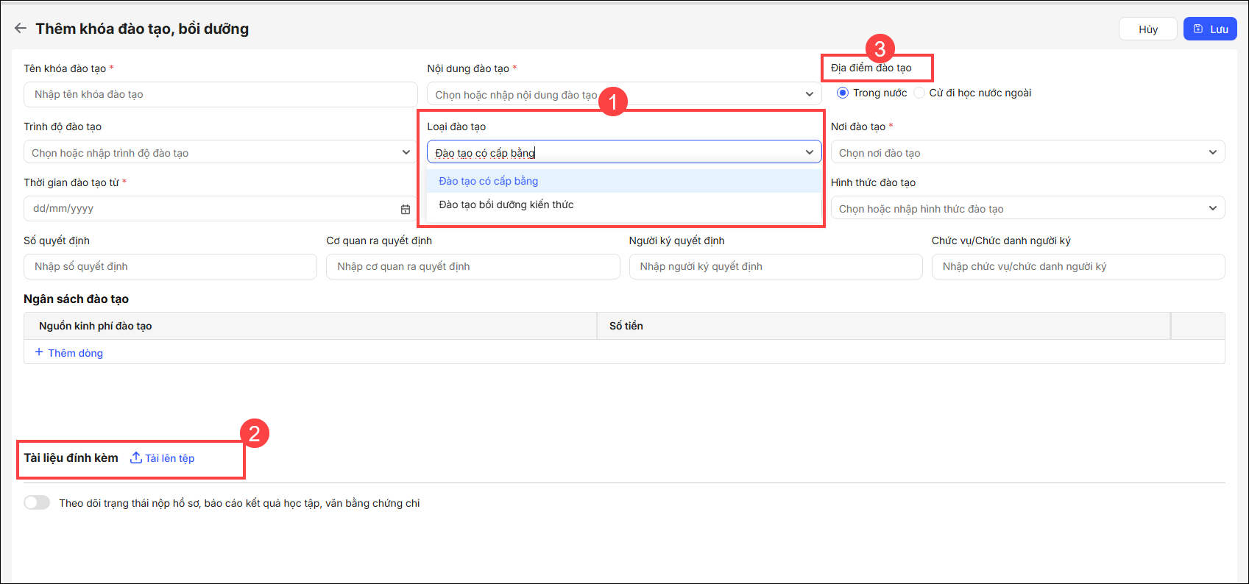Click the plus icon for Thêm dòng

point(39,352)
